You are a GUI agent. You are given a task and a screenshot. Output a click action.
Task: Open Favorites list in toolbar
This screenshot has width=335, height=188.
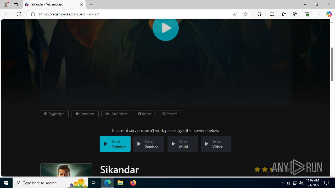click(283, 14)
